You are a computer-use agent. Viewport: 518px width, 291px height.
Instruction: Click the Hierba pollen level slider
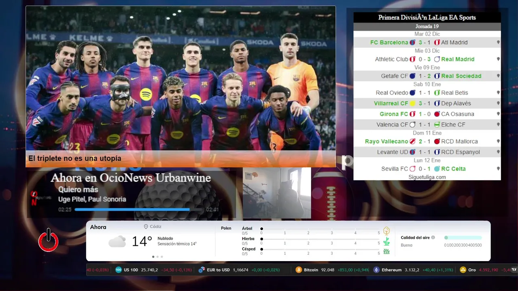(320, 239)
